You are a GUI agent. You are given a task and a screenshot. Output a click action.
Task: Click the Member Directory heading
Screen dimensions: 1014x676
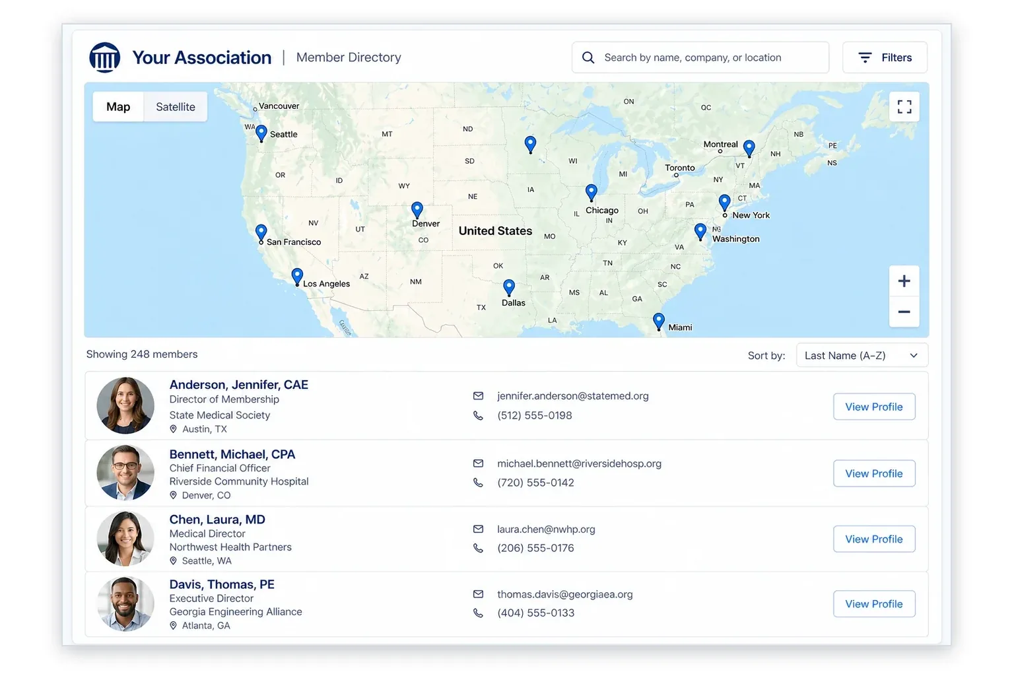[349, 57]
